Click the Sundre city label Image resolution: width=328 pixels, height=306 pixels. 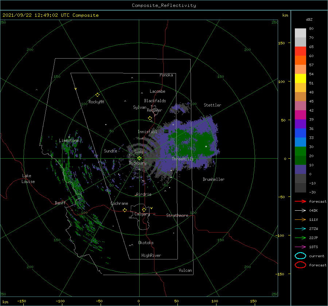110,151
